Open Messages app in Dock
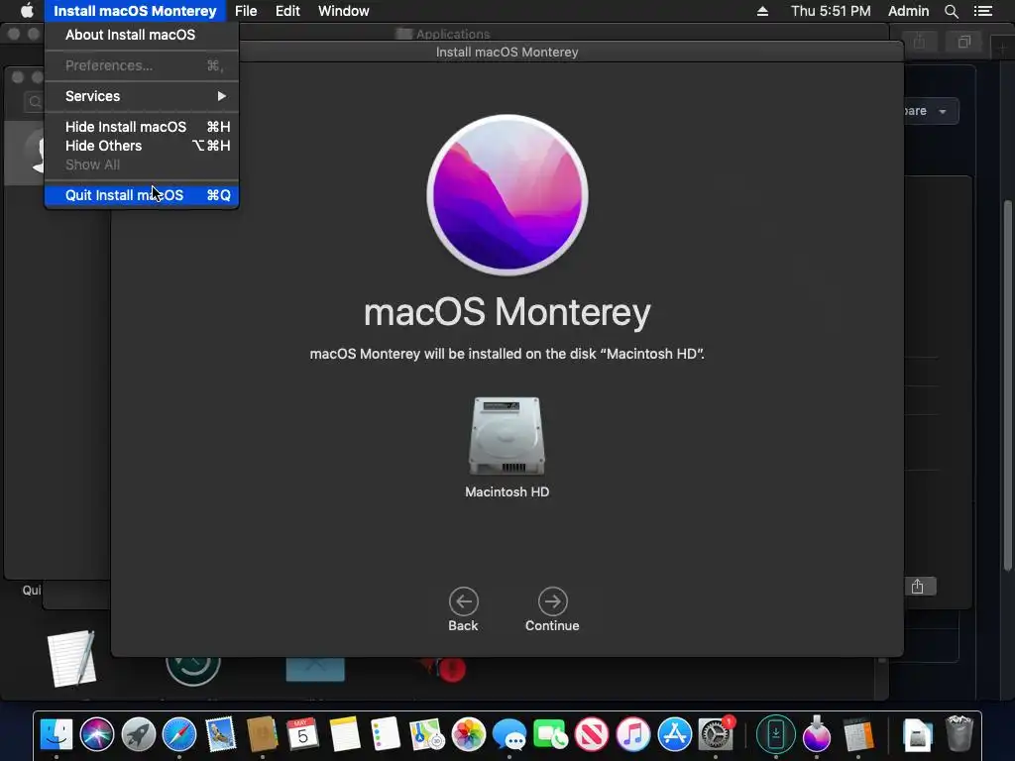This screenshot has width=1015, height=761. click(x=509, y=734)
